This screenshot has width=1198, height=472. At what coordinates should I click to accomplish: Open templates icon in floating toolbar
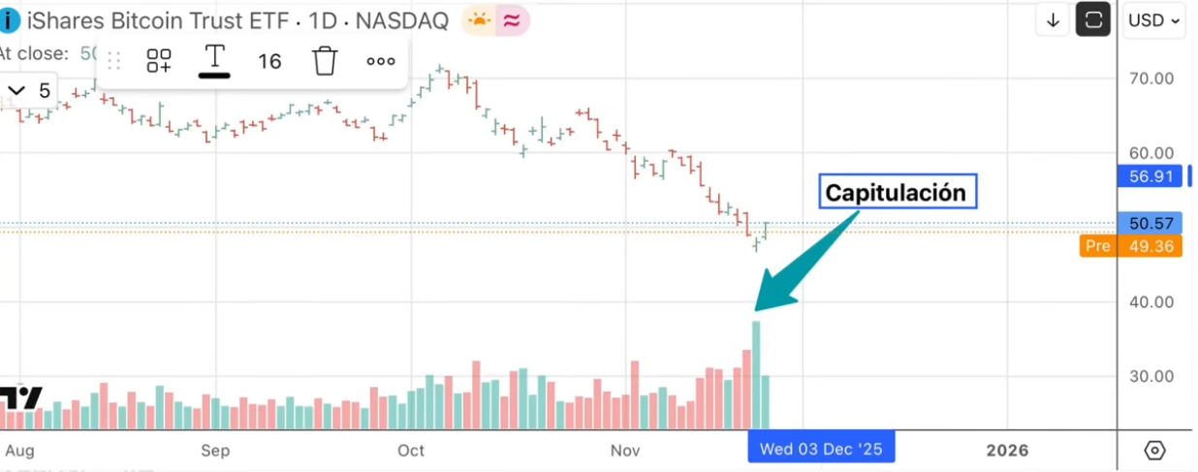(159, 61)
